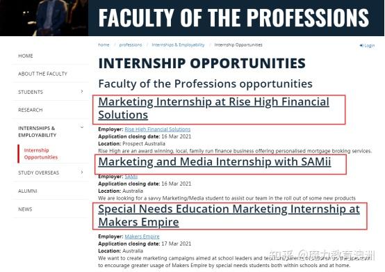This screenshot has width=385, height=272.
Task: Click the Login icon link
Action: pyautogui.click(x=367, y=45)
